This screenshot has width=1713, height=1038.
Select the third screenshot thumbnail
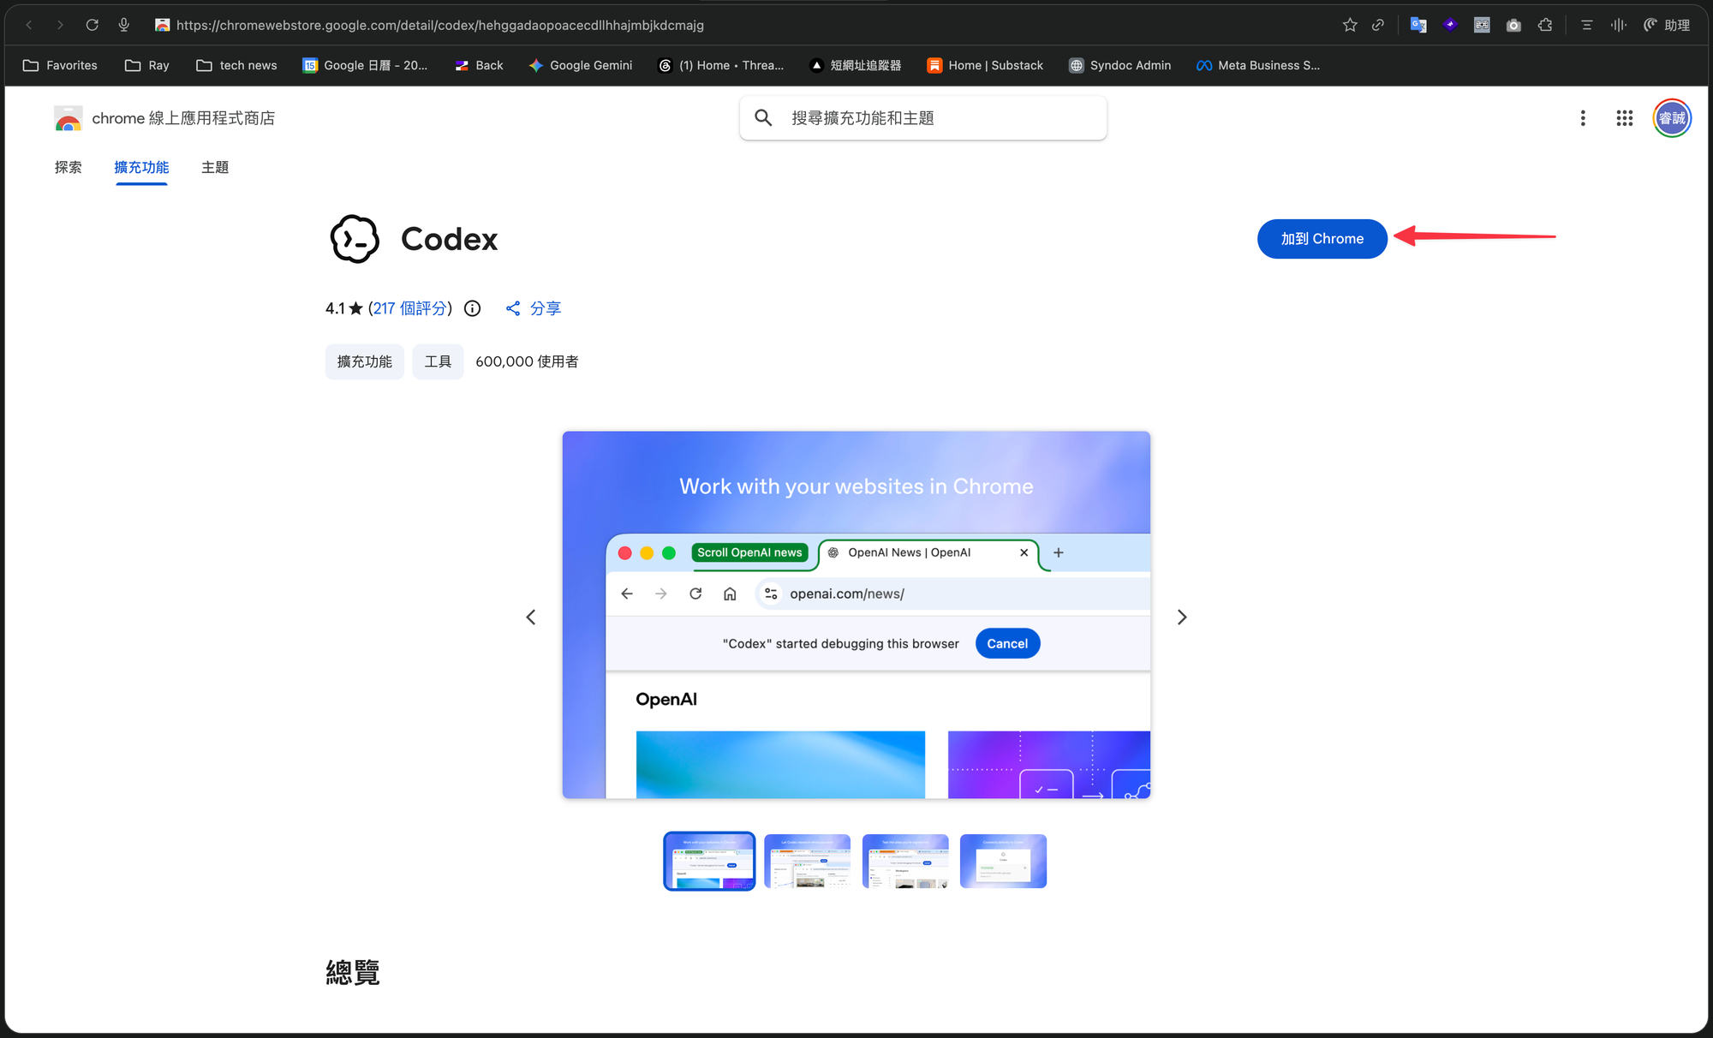(x=905, y=861)
